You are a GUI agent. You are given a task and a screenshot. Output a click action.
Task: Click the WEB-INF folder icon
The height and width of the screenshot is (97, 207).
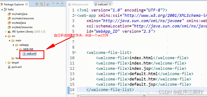20,49
